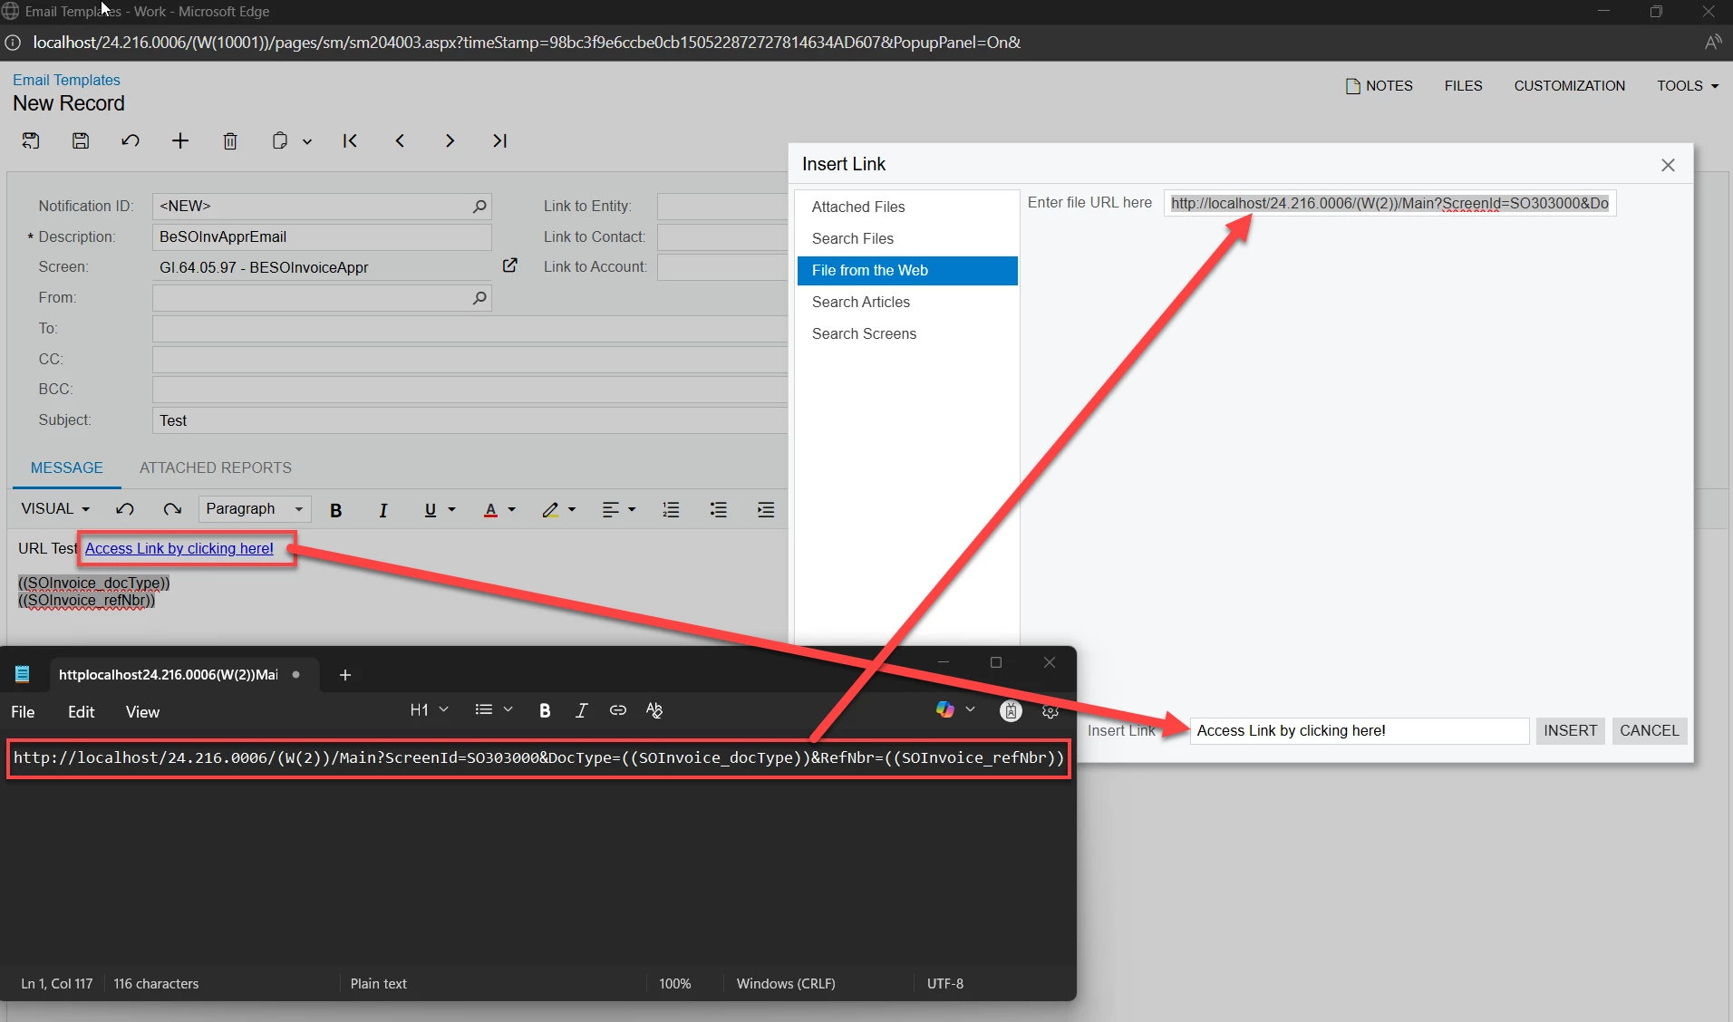
Task: Switch to the ATTACHED REPORTS tab
Action: 216,468
